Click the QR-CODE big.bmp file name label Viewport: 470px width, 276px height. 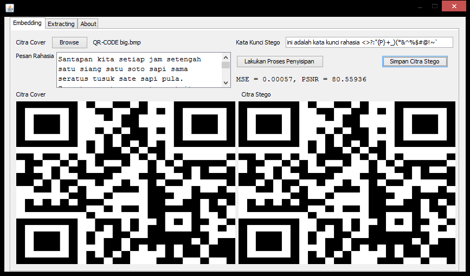pos(117,42)
